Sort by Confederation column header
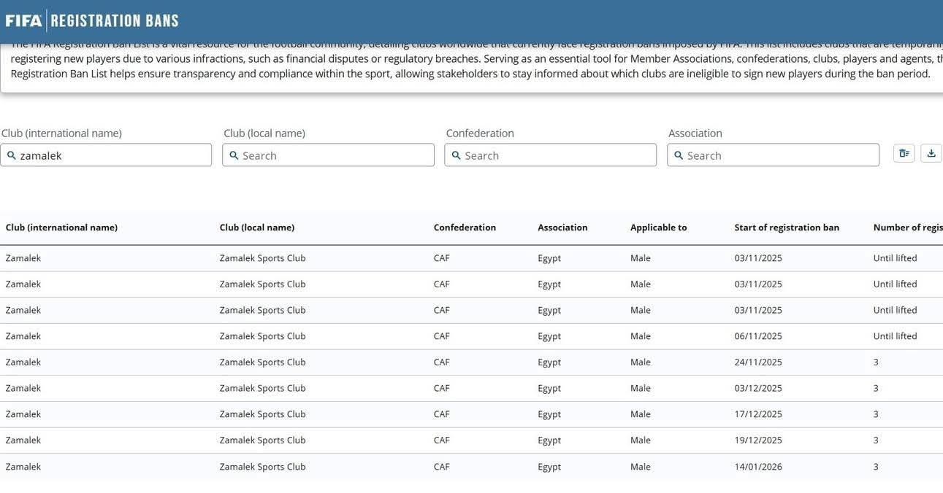This screenshot has height=493, width=943. pyautogui.click(x=465, y=228)
